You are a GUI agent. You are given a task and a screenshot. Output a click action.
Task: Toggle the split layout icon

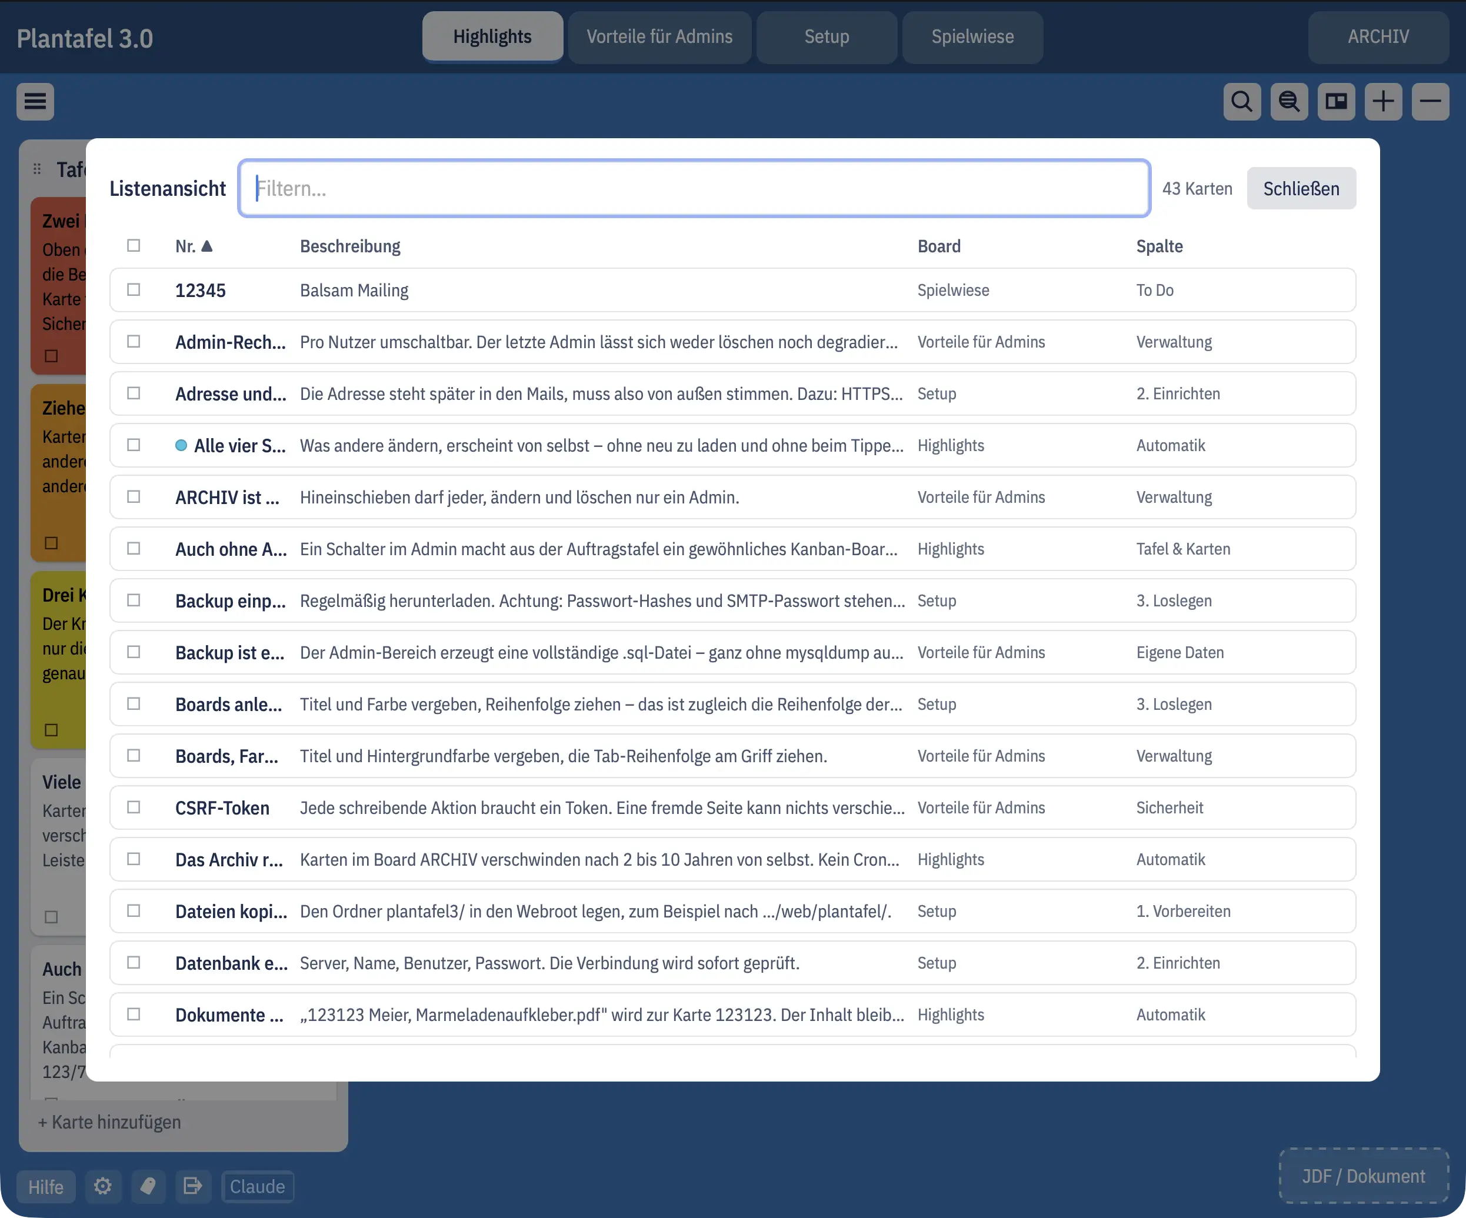point(1336,102)
